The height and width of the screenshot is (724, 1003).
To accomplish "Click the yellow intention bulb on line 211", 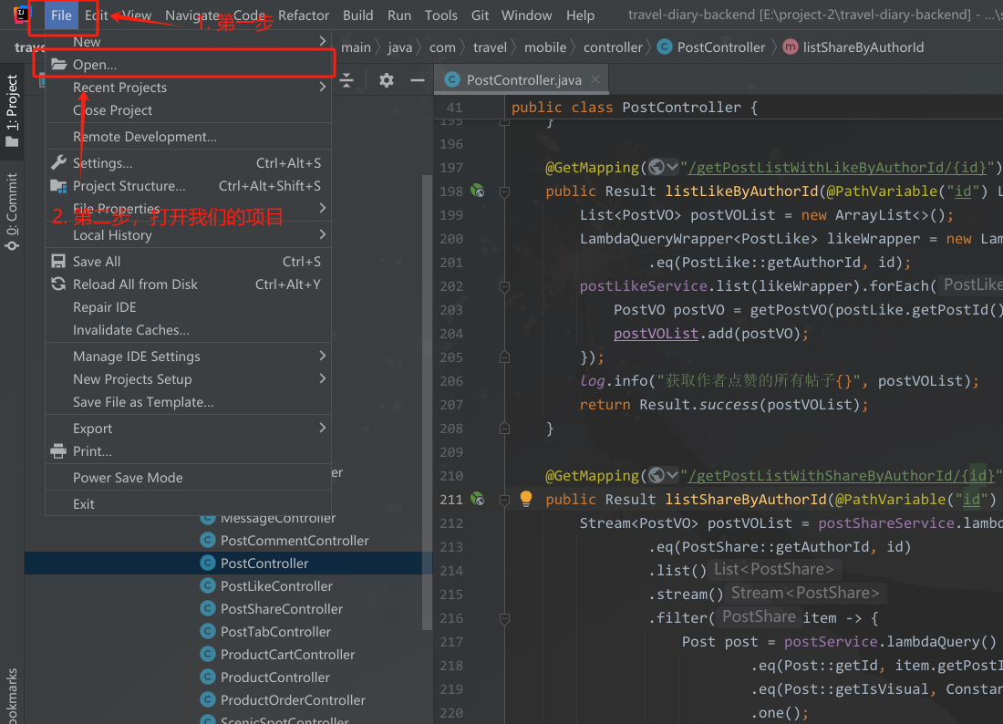I will click(x=526, y=499).
